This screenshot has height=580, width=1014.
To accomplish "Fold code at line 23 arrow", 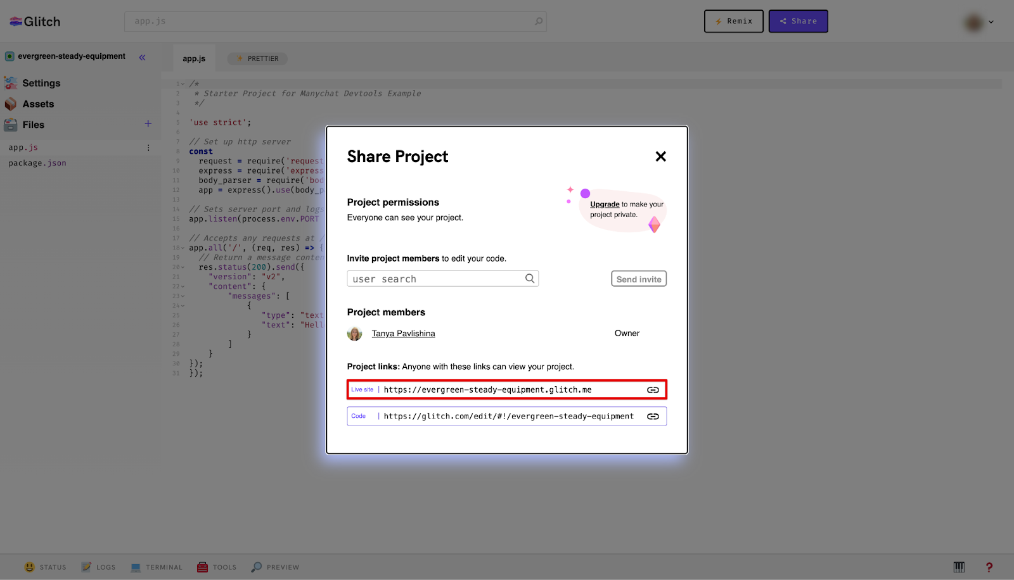I will point(183,296).
